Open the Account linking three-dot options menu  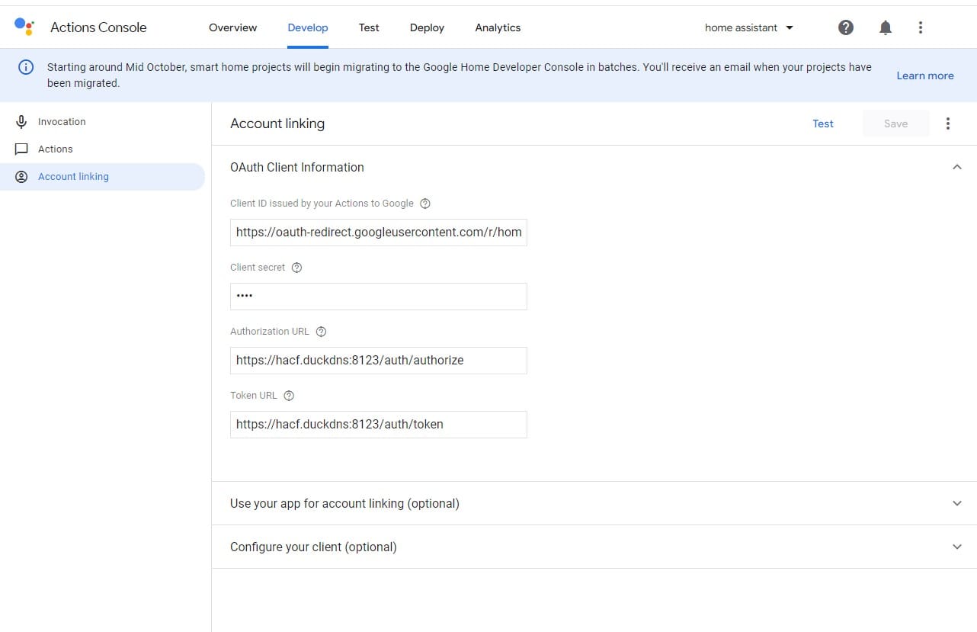point(948,124)
